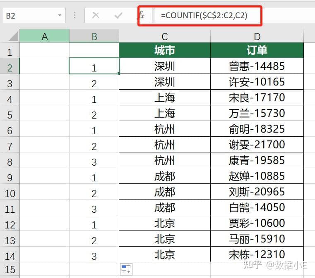The image size is (315, 278).
Task: Expand the Name Box dropdown arrow
Action: point(60,16)
